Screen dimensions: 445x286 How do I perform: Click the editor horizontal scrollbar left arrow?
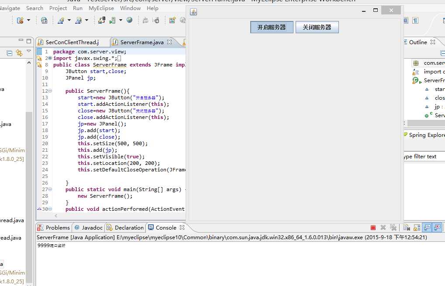pyautogui.click(x=56, y=216)
